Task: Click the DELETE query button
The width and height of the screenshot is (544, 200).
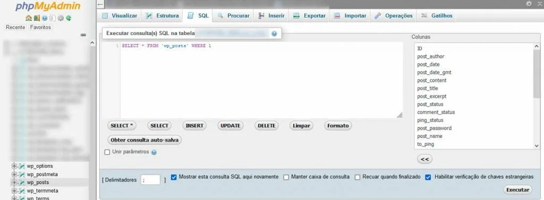Action: point(267,126)
